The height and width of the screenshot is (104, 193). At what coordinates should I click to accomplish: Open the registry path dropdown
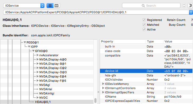[x=191, y=12]
